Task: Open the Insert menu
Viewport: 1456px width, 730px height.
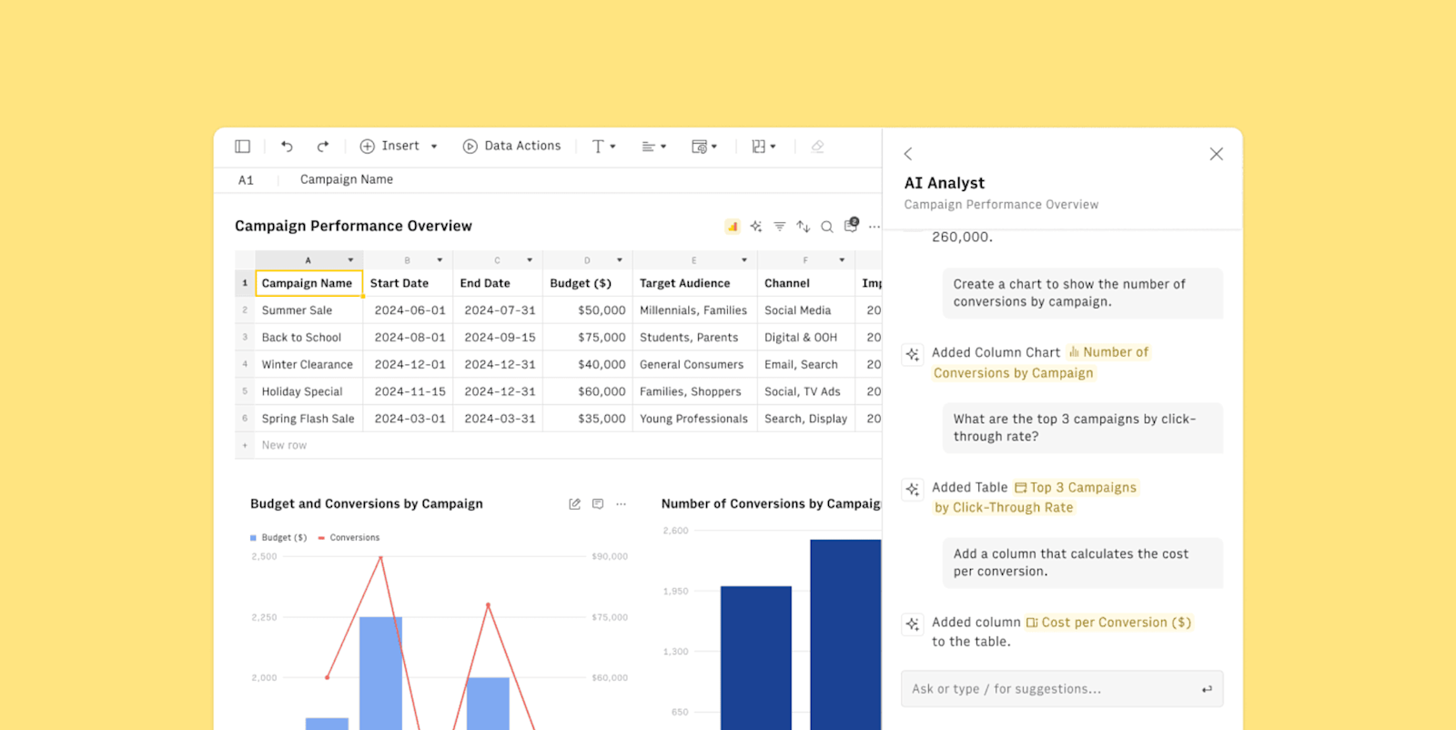Action: (x=399, y=147)
